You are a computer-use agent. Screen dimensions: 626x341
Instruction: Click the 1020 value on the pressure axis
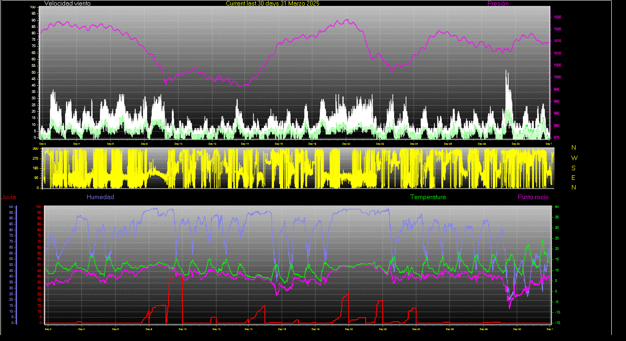coord(557,29)
